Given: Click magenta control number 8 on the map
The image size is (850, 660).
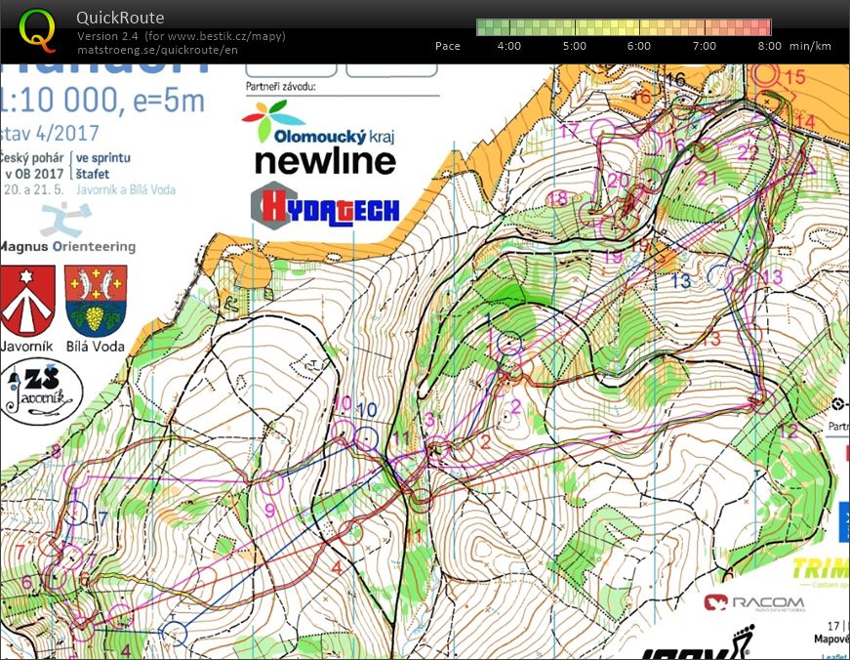Looking at the screenshot, I should tap(56, 451).
